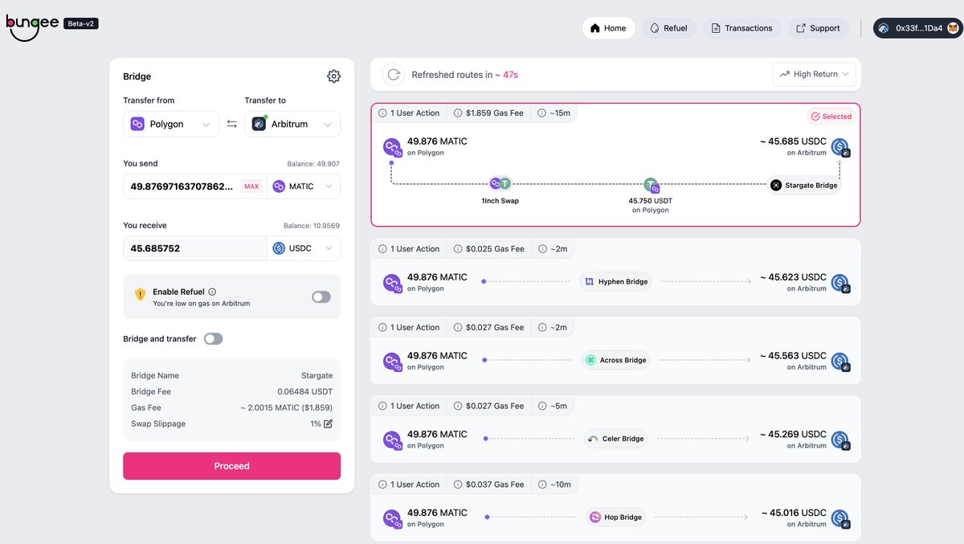
Task: Open the Support link
Action: [x=818, y=28]
